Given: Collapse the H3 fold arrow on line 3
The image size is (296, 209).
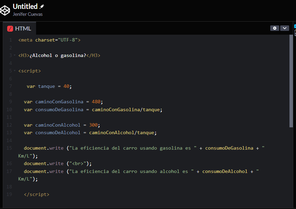Looking at the screenshot, I should coord(14,55).
